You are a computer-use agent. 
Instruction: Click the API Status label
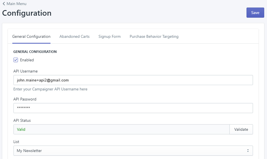pyautogui.click(x=22, y=120)
